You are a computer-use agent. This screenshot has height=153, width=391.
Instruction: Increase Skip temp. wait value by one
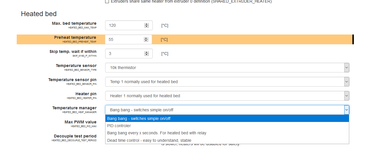click(x=146, y=52)
